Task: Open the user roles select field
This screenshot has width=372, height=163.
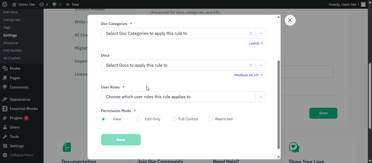Action: (183, 97)
